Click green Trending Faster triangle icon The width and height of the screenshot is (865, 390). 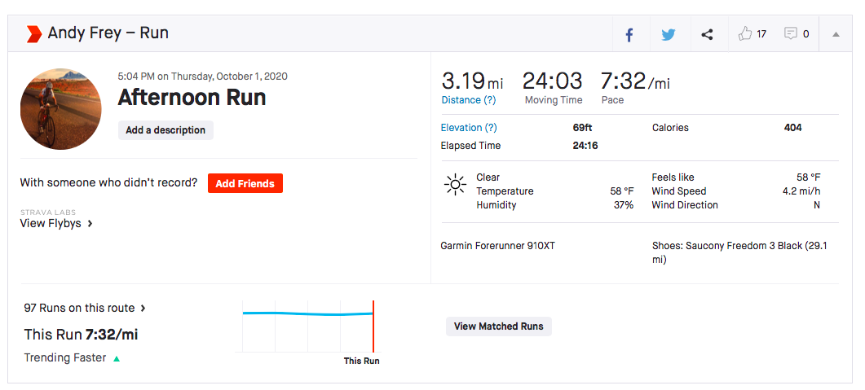[117, 358]
